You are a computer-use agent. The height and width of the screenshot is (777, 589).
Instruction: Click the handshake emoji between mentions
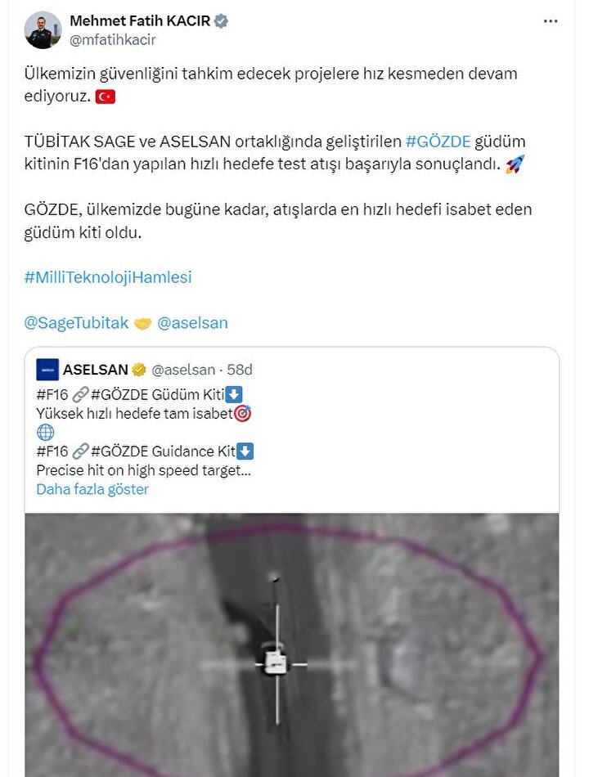143,324
